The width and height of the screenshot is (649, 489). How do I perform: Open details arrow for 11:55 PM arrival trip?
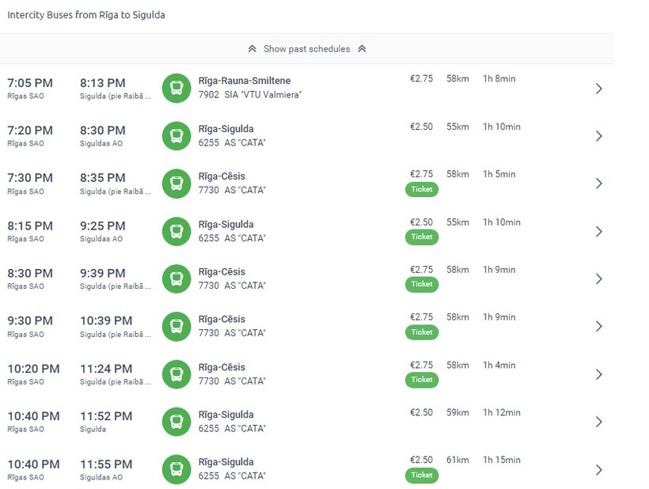coord(598,469)
